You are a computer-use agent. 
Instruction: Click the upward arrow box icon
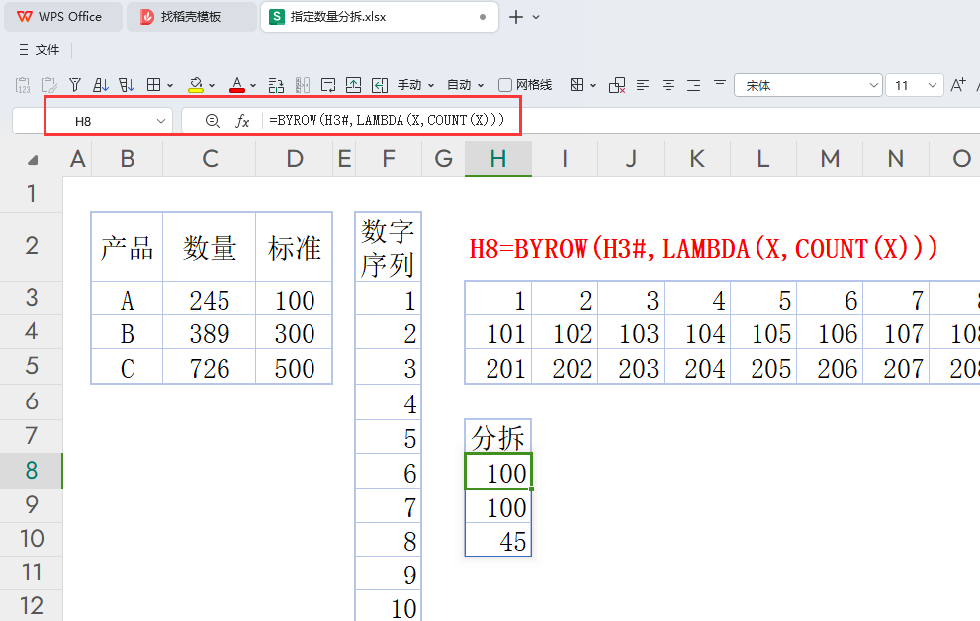pyautogui.click(x=354, y=85)
